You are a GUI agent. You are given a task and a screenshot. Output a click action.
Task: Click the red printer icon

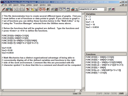pos(73,9)
